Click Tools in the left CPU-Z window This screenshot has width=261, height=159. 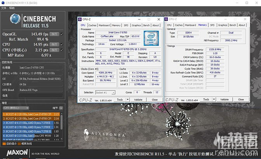click(x=120, y=100)
